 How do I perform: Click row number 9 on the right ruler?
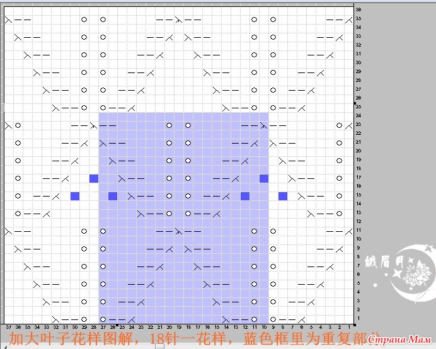[359, 248]
